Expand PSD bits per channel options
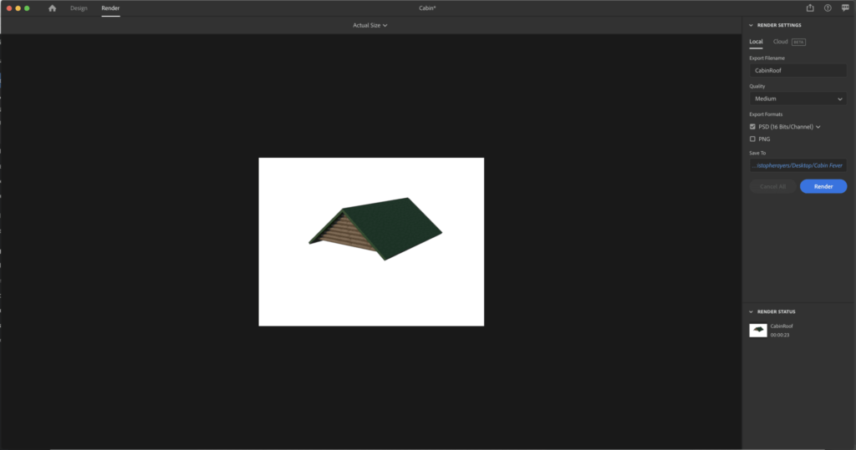The width and height of the screenshot is (856, 450). click(818, 127)
